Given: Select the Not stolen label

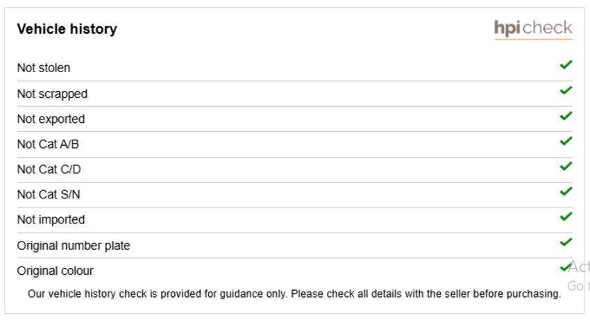Looking at the screenshot, I should click(44, 68).
